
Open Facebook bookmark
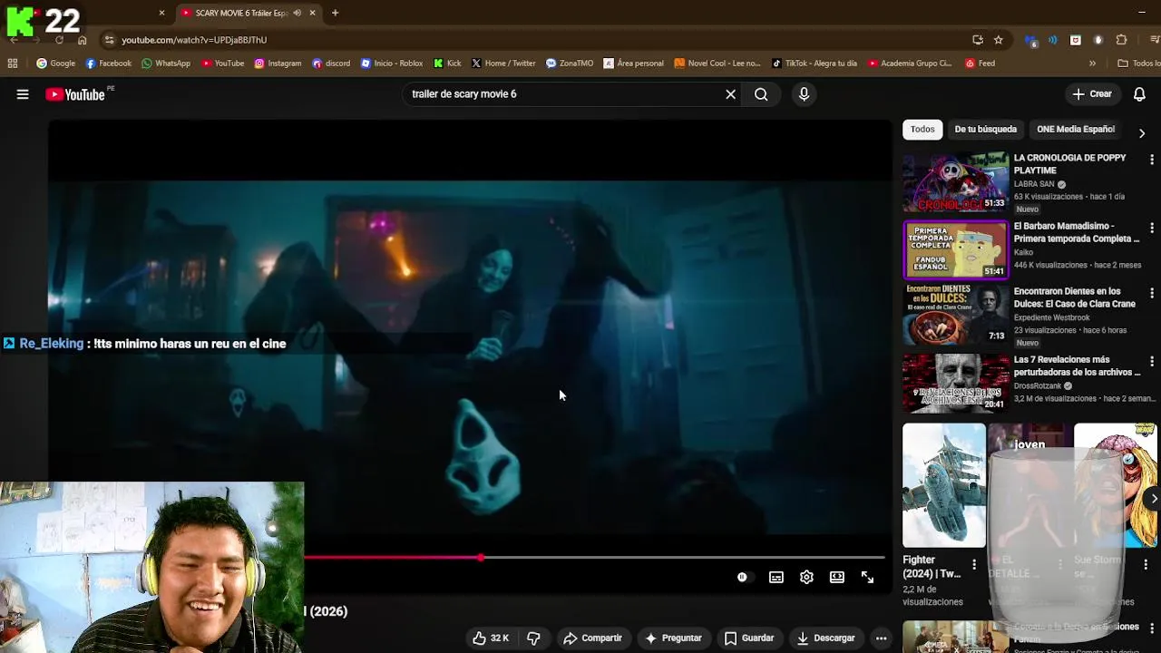[108, 63]
